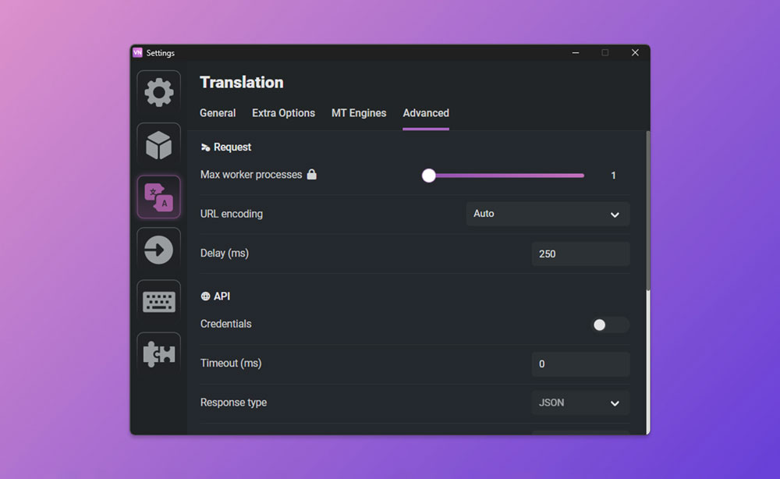The width and height of the screenshot is (780, 479).
Task: Open the keyboard shortcuts sidebar icon
Action: coord(158,302)
